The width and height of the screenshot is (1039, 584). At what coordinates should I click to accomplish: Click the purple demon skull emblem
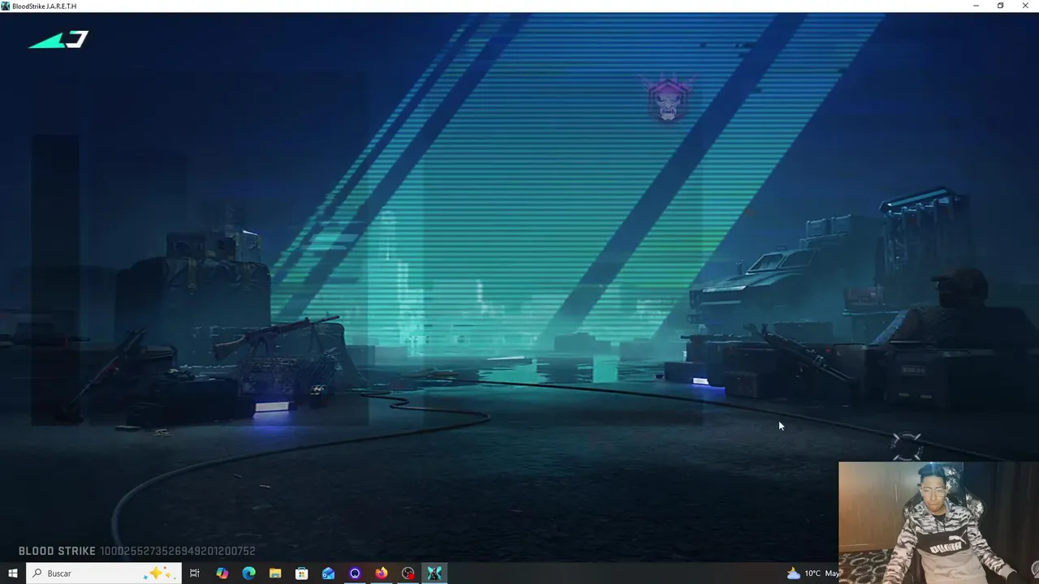coord(668,100)
